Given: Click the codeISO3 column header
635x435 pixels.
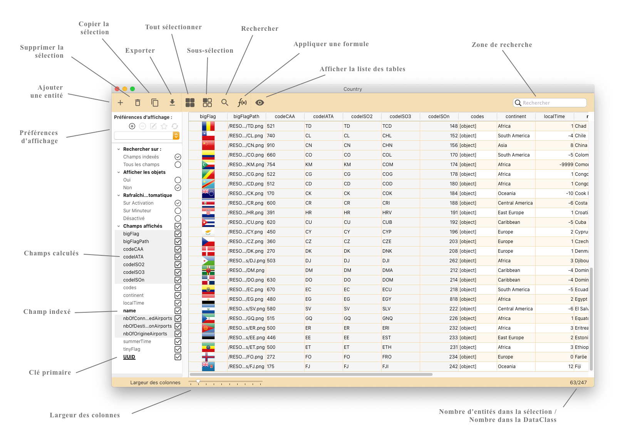Looking at the screenshot, I should click(400, 117).
